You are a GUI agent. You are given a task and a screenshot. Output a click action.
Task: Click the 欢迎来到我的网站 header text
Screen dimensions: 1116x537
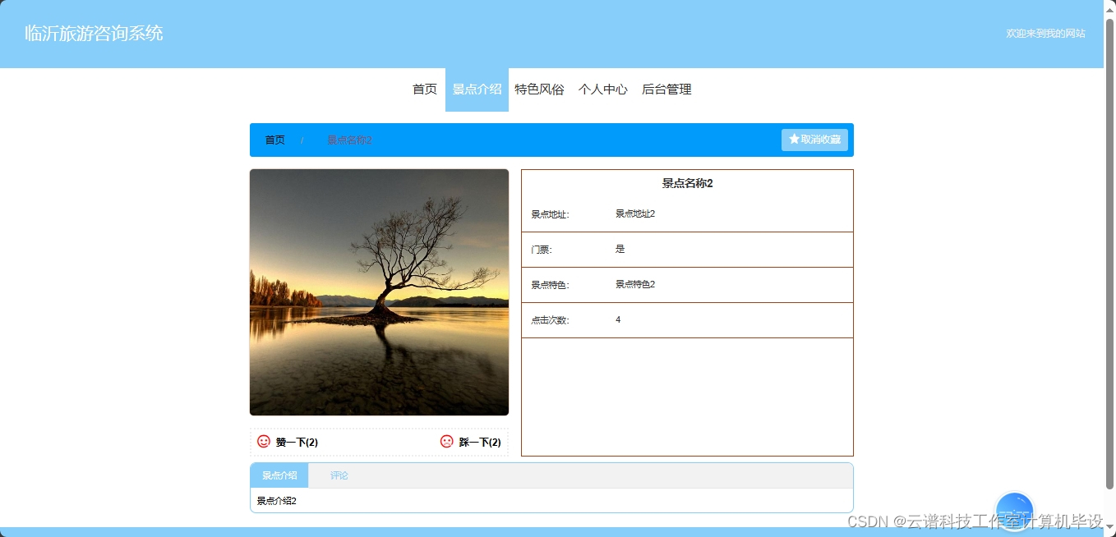point(1045,34)
